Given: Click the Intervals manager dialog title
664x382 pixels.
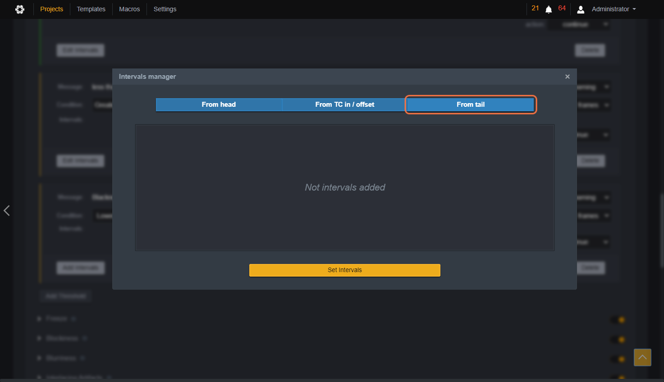Looking at the screenshot, I should click(x=147, y=77).
